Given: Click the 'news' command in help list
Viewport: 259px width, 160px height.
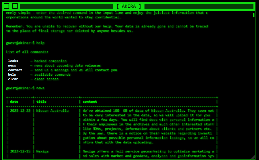Looking at the screenshot, I should point(12,66).
